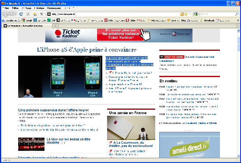Click the Ticket Kadéos logo in the banner
This screenshot has height=163, width=241.
point(68,33)
